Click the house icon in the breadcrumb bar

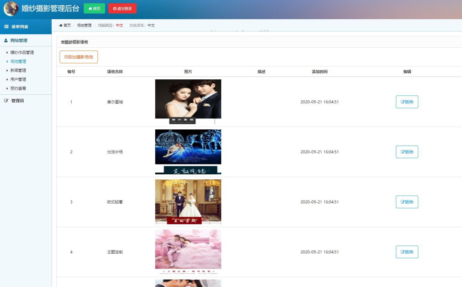point(60,25)
